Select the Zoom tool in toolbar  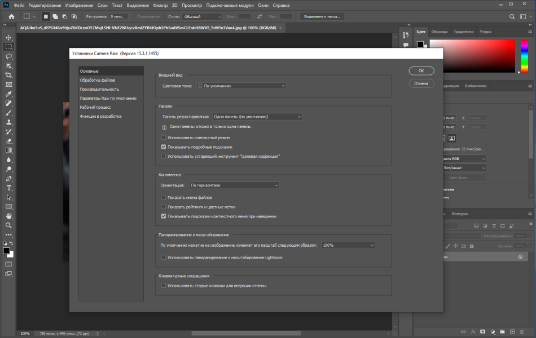point(9,225)
